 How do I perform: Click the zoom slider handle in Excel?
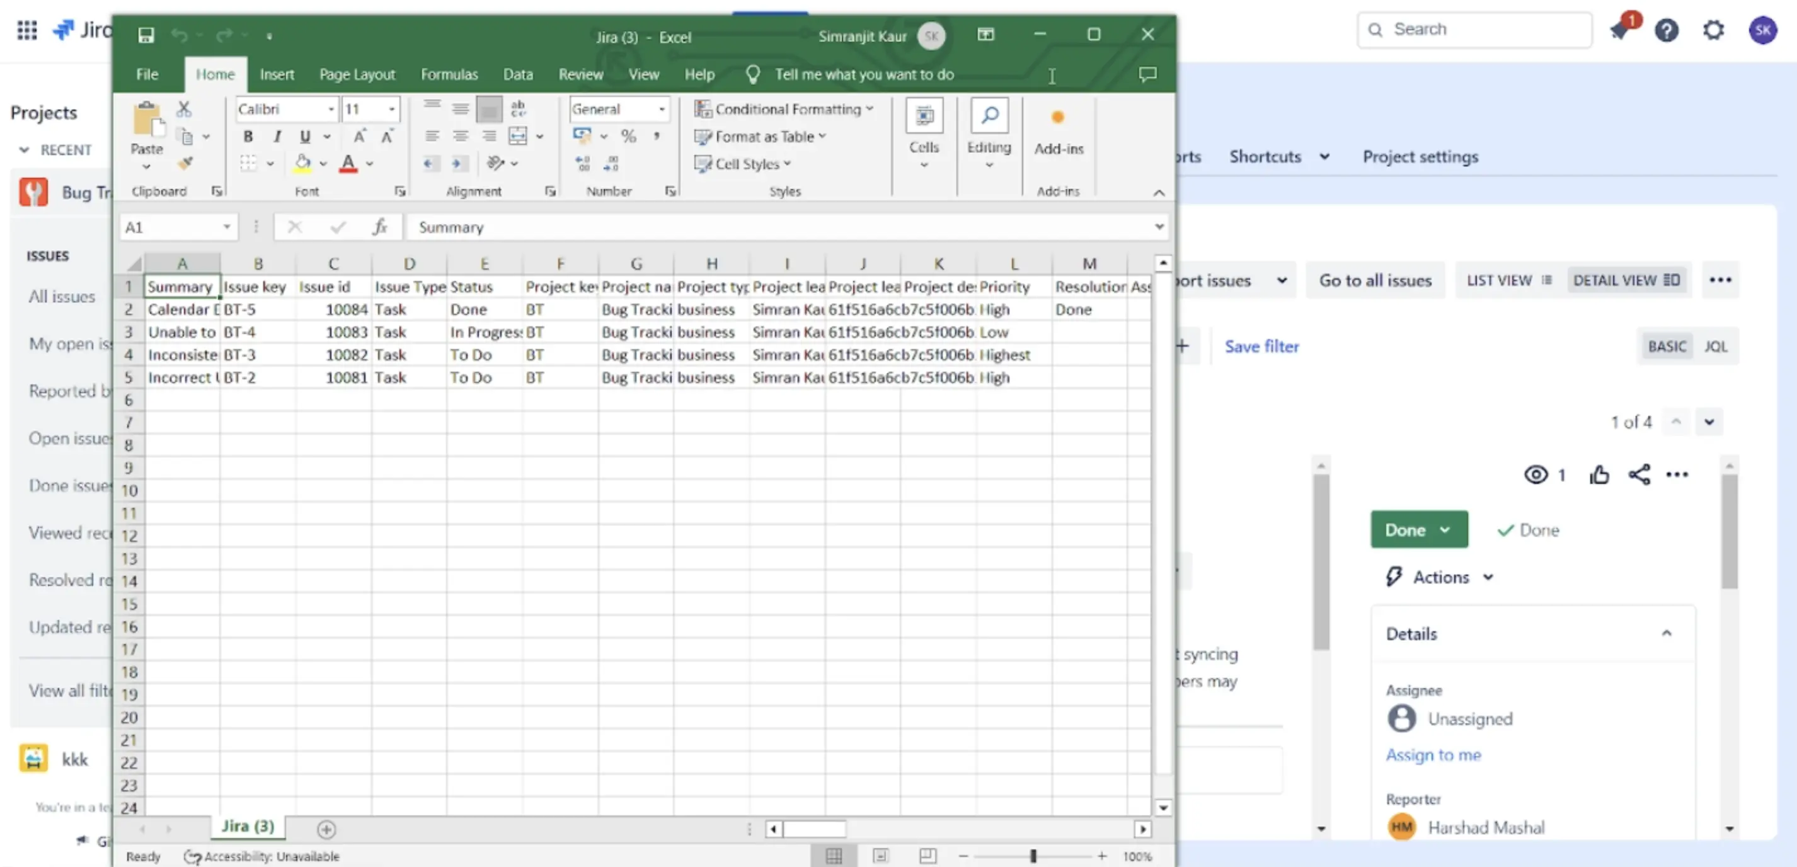(x=1033, y=856)
